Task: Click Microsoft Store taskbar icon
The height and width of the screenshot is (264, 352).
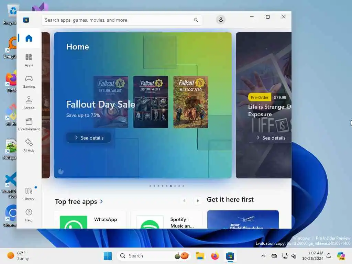Action: coord(230,256)
